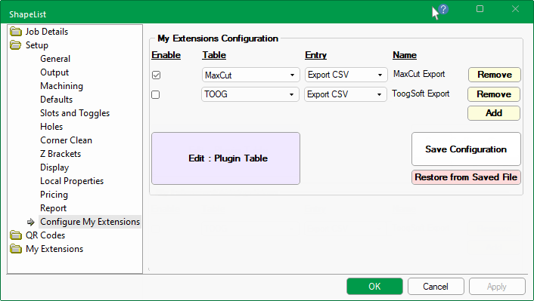Maximize the ShapeList window
The image size is (534, 301).
(480, 9)
